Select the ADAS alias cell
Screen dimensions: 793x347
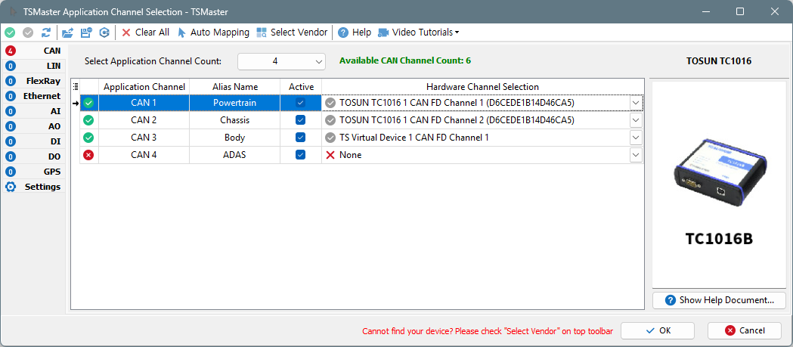[x=234, y=155]
